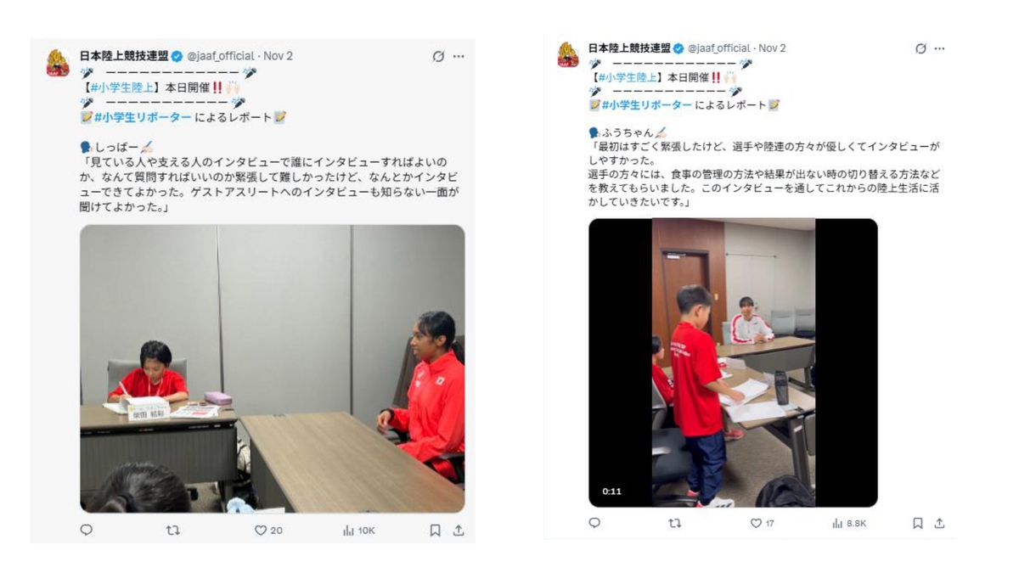Share the left tweet
This screenshot has height=573, width=1019.
459,530
